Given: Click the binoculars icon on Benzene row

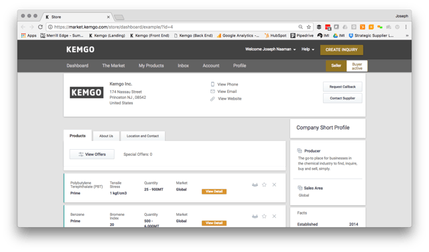Looking at the screenshot, I should point(255,217).
